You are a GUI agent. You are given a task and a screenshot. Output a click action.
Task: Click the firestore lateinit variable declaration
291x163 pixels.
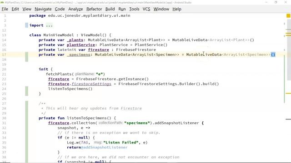coord(98,50)
